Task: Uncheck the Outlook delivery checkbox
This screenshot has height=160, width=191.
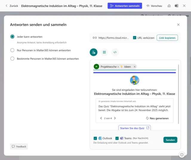Action: pos(95,138)
